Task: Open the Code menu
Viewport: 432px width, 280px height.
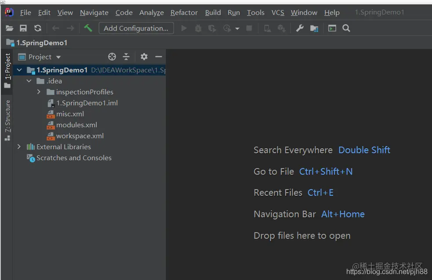Action: click(124, 13)
